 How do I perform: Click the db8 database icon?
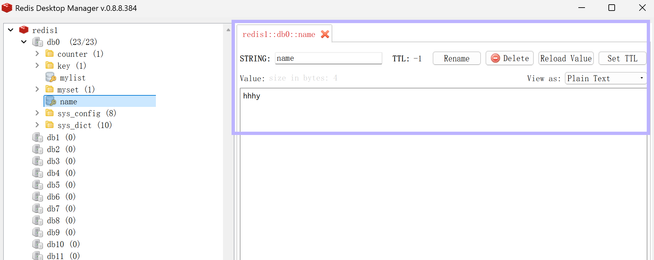pos(38,220)
